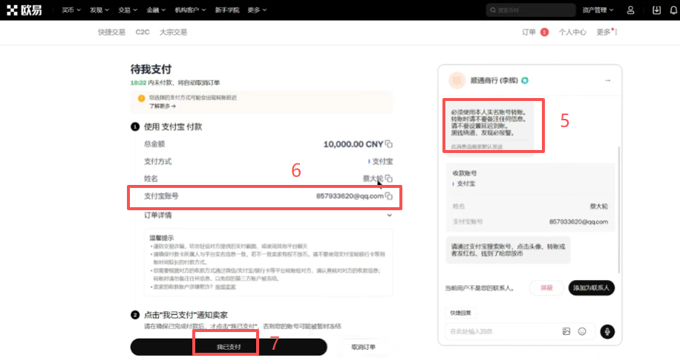Screen dimensions: 680x358
Task: Open the 买币 dropdown menu
Action: (71, 10)
